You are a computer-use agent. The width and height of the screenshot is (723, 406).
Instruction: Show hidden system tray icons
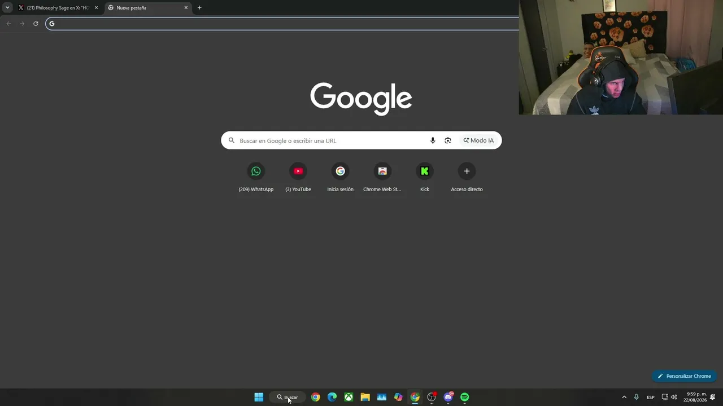(x=624, y=397)
